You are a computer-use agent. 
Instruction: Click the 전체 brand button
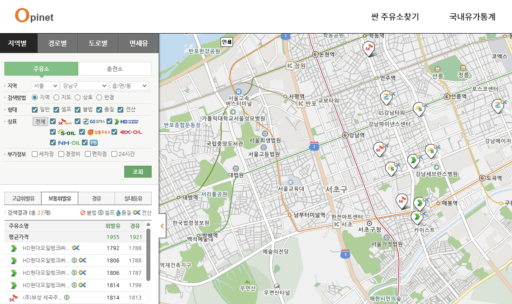tap(41, 122)
